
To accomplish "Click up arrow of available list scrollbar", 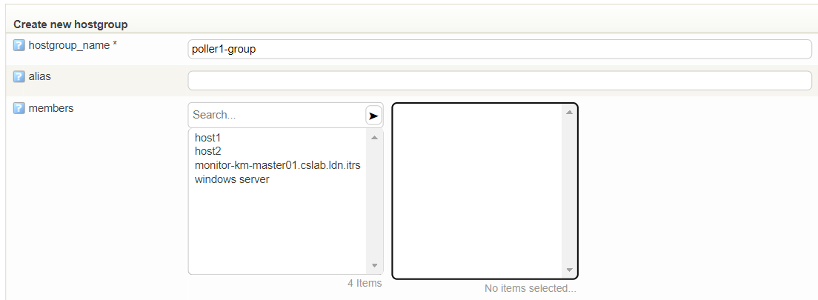I will point(374,138).
